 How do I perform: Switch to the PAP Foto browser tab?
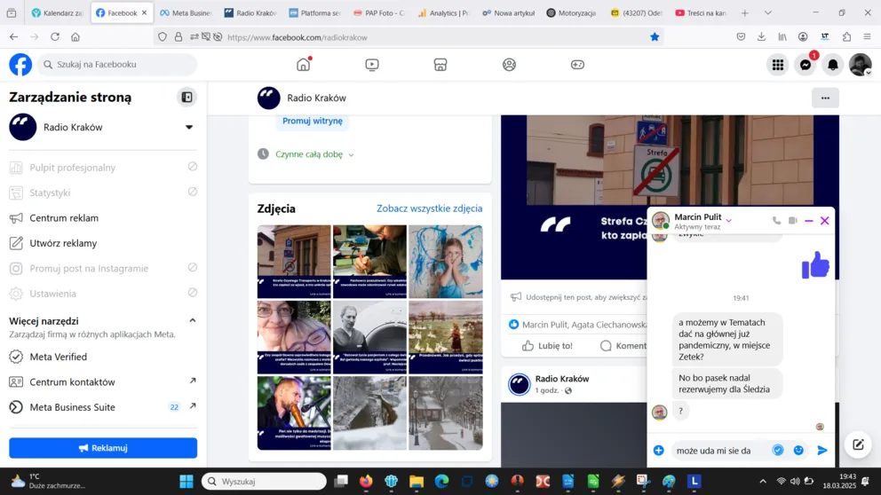click(380, 13)
